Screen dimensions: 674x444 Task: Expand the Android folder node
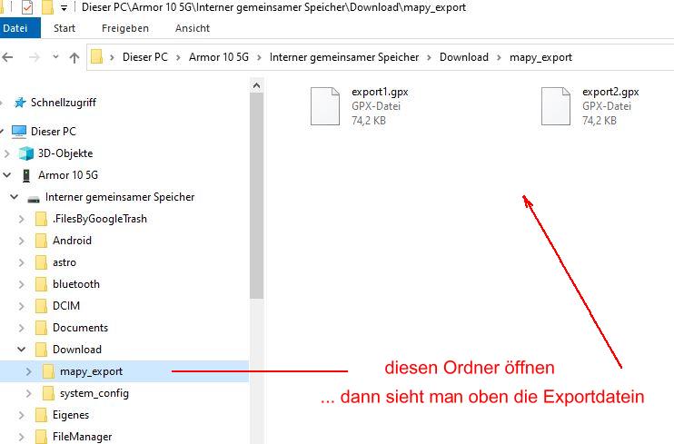pyautogui.click(x=22, y=241)
